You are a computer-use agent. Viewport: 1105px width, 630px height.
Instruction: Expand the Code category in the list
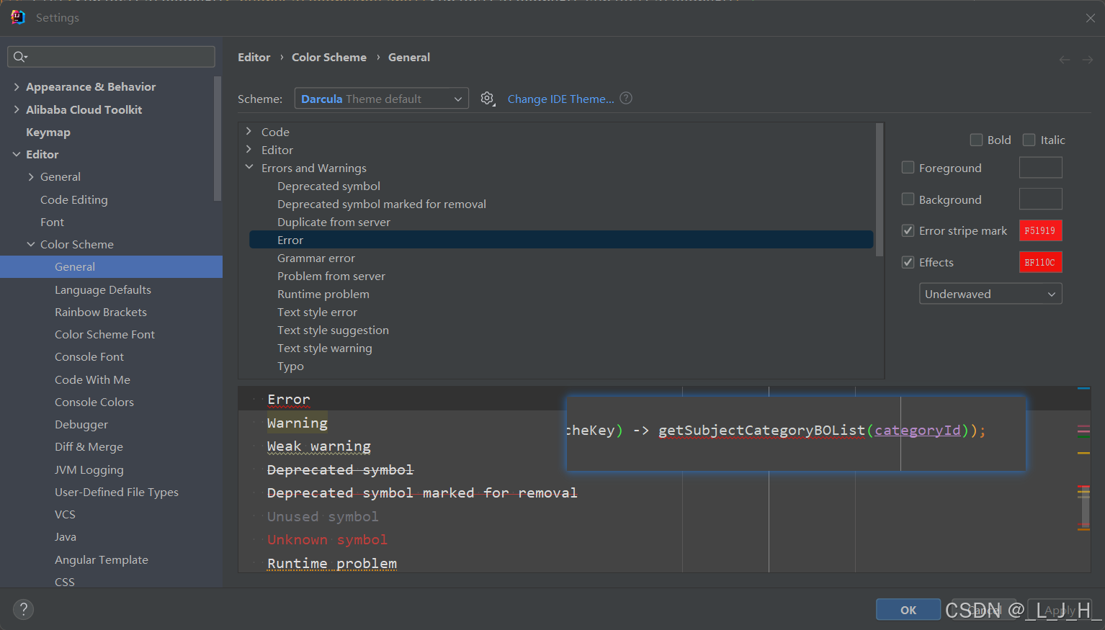pyautogui.click(x=249, y=131)
